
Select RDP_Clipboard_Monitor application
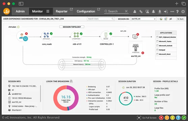click(166, 37)
